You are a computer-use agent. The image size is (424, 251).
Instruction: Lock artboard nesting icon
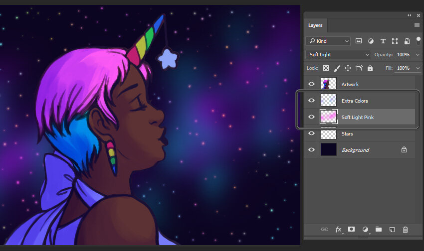coord(359,68)
